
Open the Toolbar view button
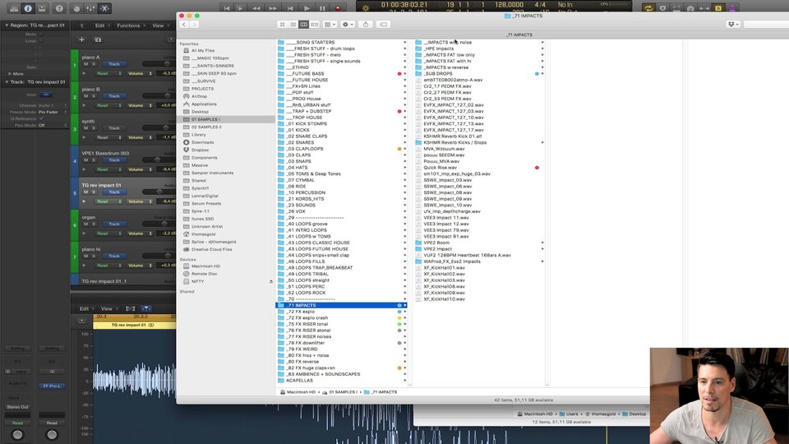(x=42, y=8)
